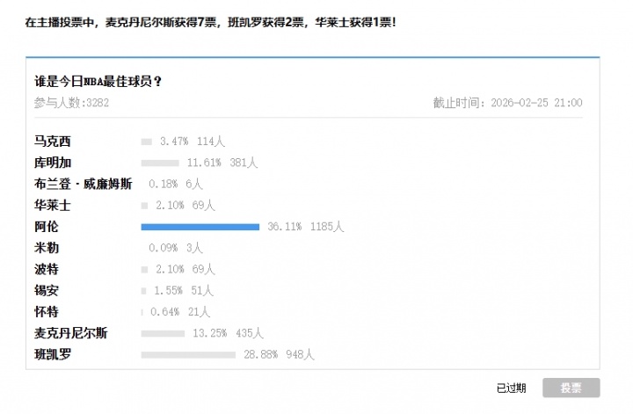Click the 已过期 expired label

pos(511,388)
